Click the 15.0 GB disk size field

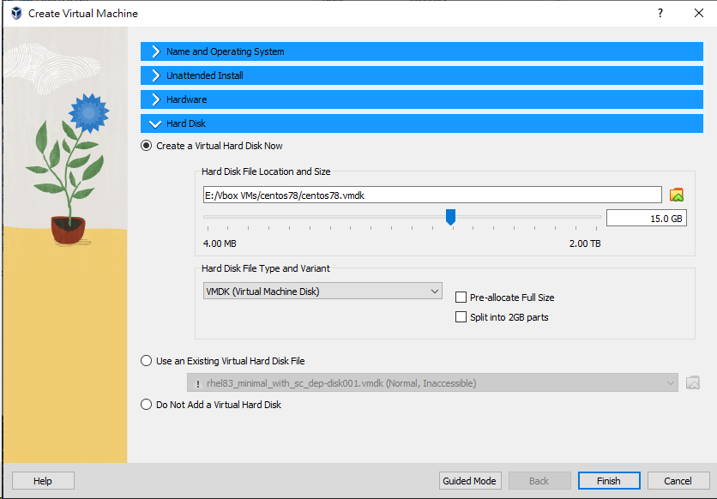click(645, 219)
